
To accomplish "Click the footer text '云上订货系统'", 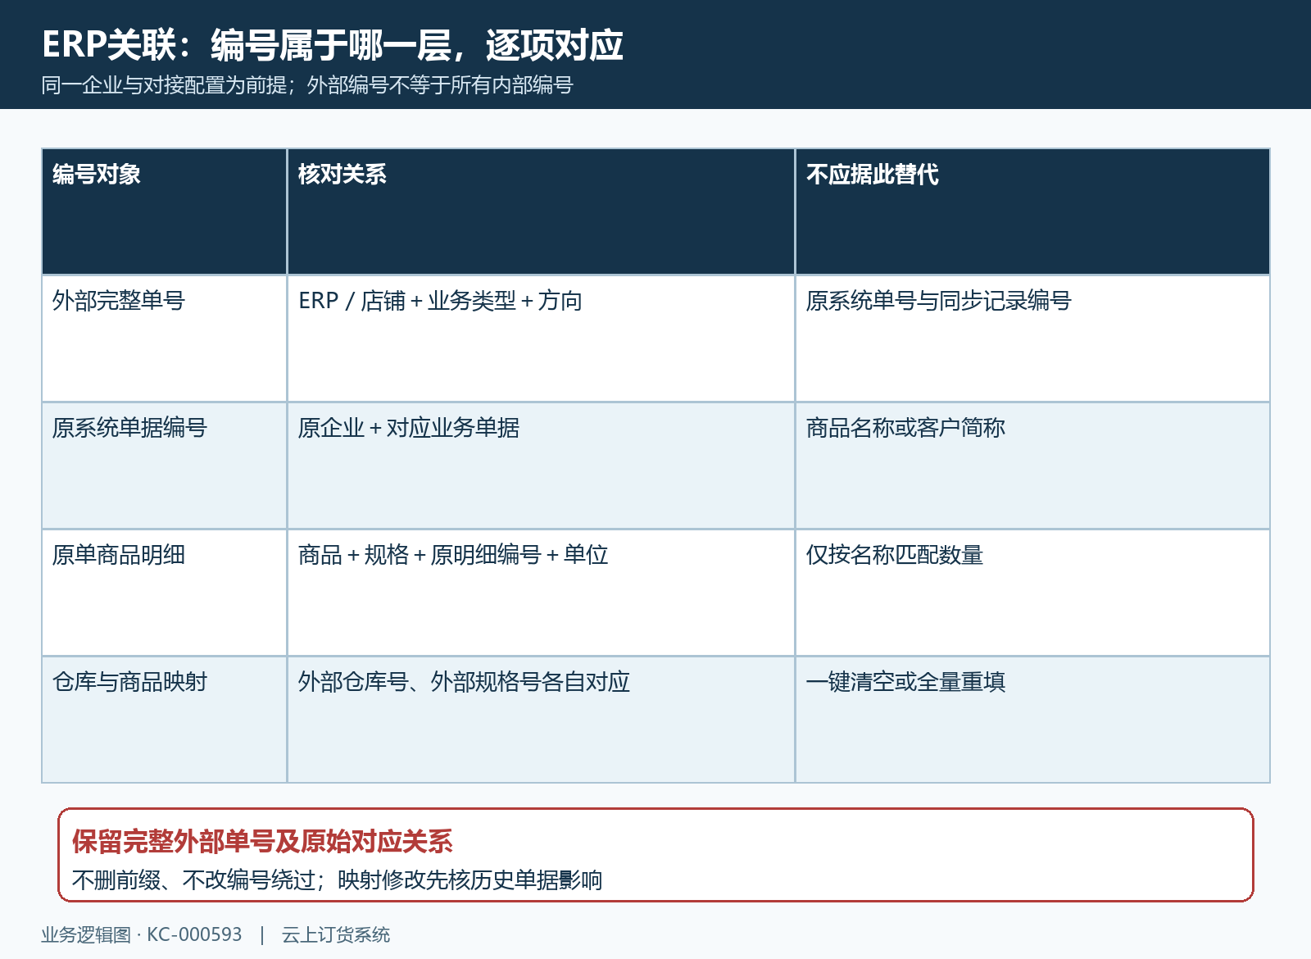I will click(336, 935).
